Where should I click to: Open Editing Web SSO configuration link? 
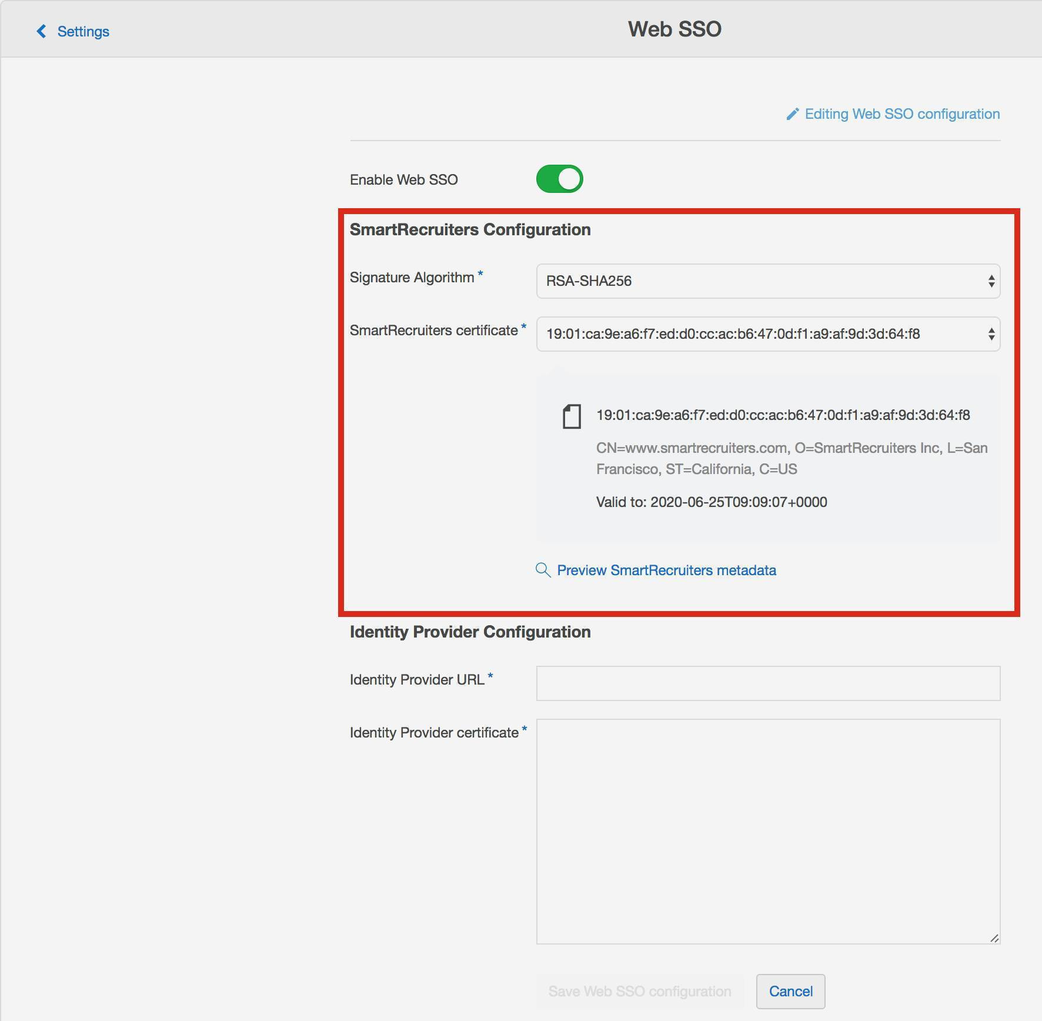click(902, 114)
